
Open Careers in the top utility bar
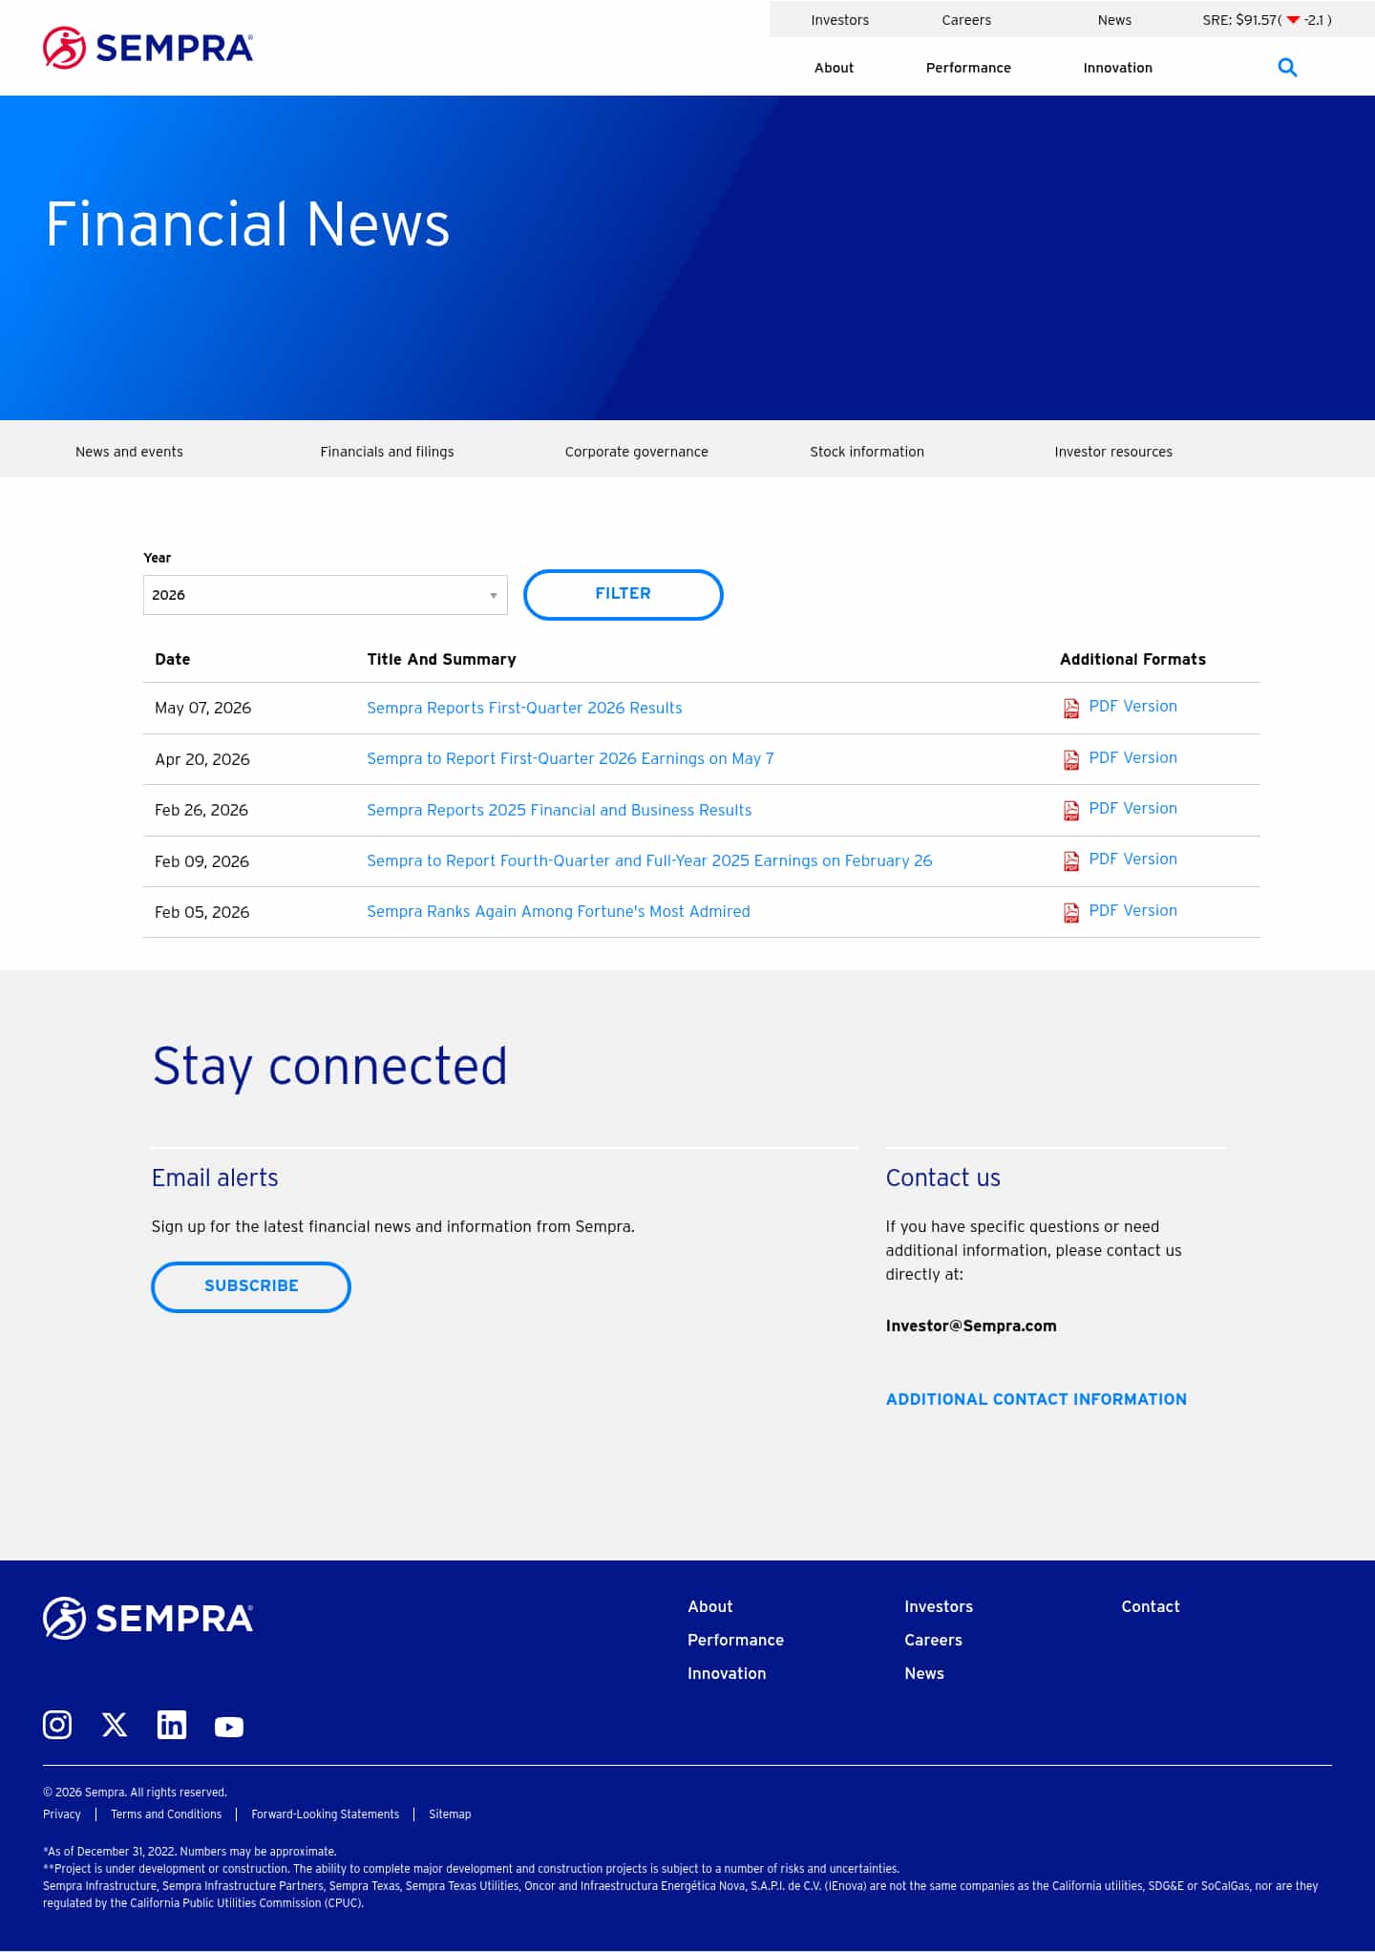point(966,20)
